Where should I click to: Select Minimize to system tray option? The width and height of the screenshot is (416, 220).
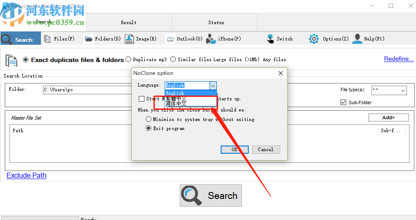coord(149,119)
